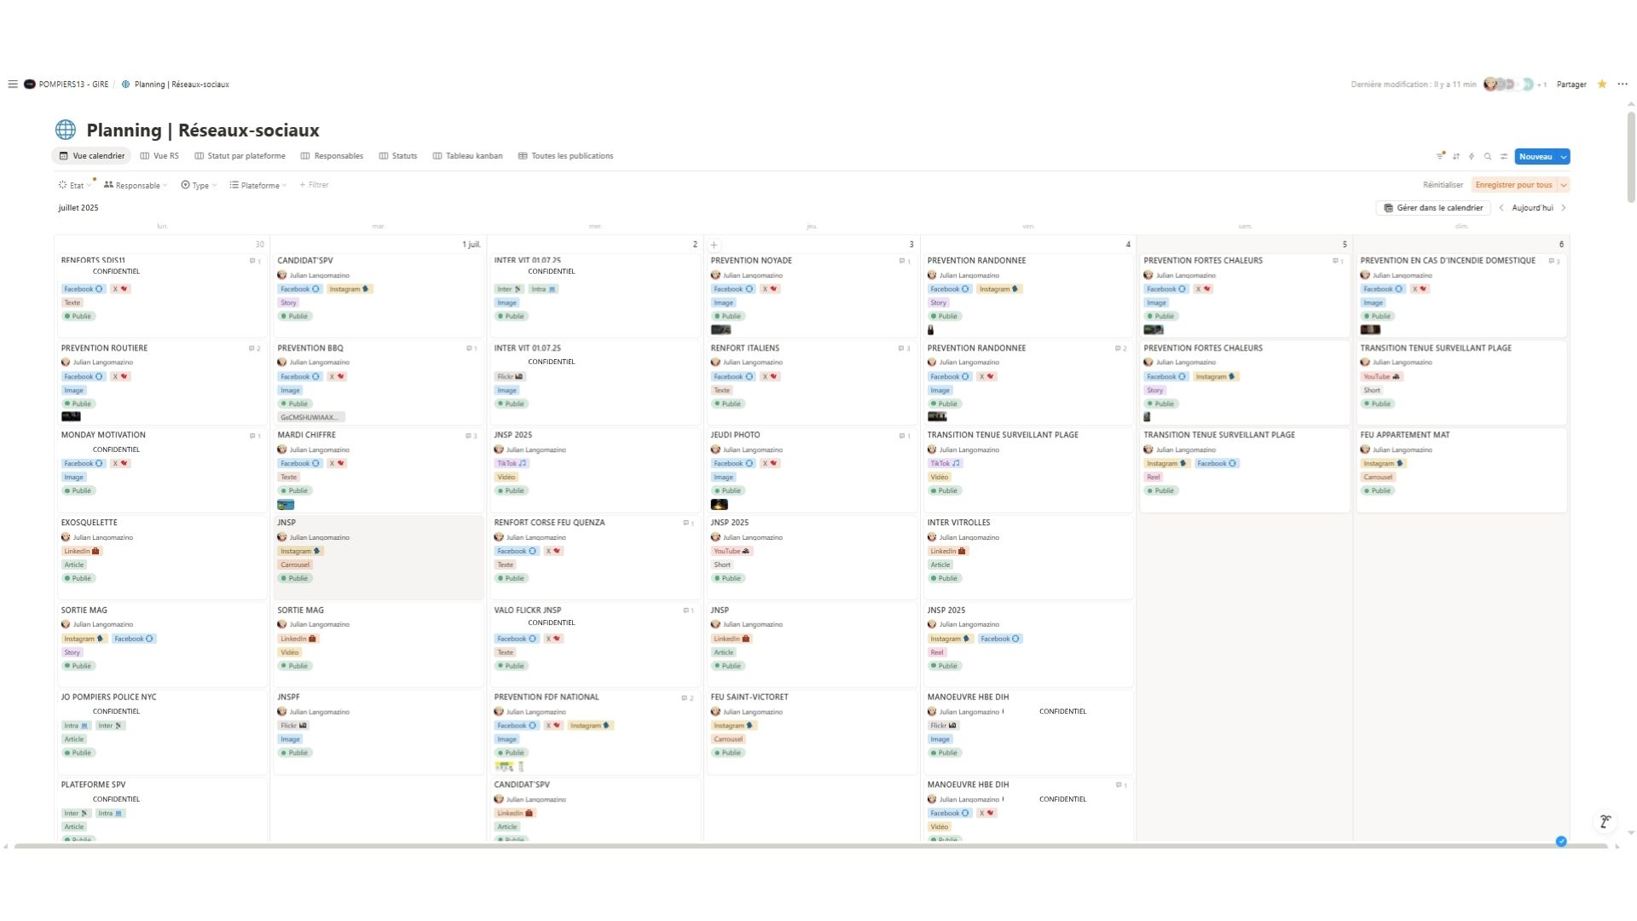1637x921 pixels.
Task: Click the Carrousel tag on JNSP Tuesday card
Action: [295, 565]
